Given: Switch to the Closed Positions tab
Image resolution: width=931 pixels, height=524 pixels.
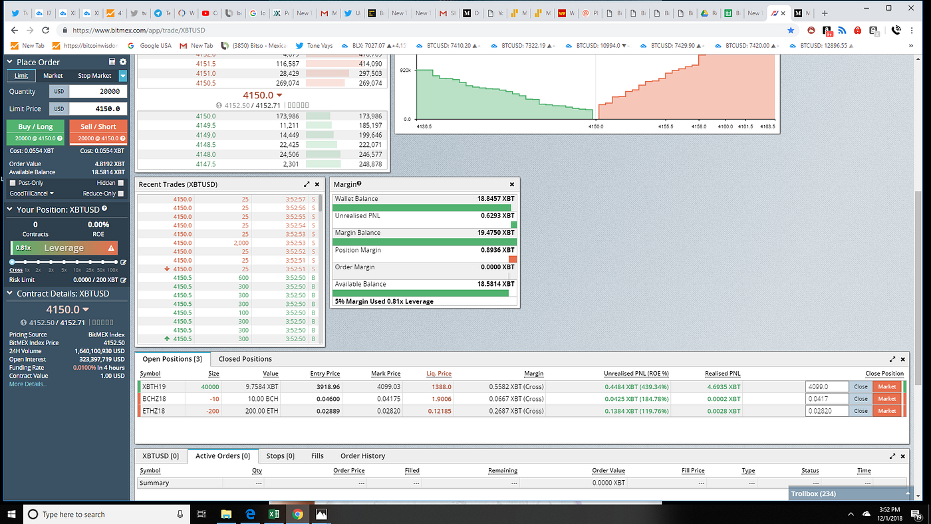Looking at the screenshot, I should pyautogui.click(x=245, y=359).
